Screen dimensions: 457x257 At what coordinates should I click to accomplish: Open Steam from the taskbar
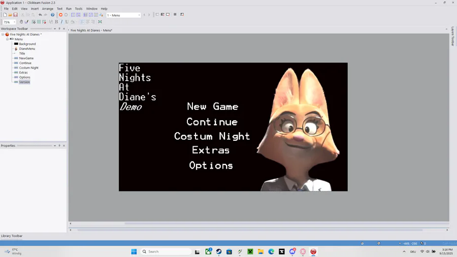coord(219,251)
